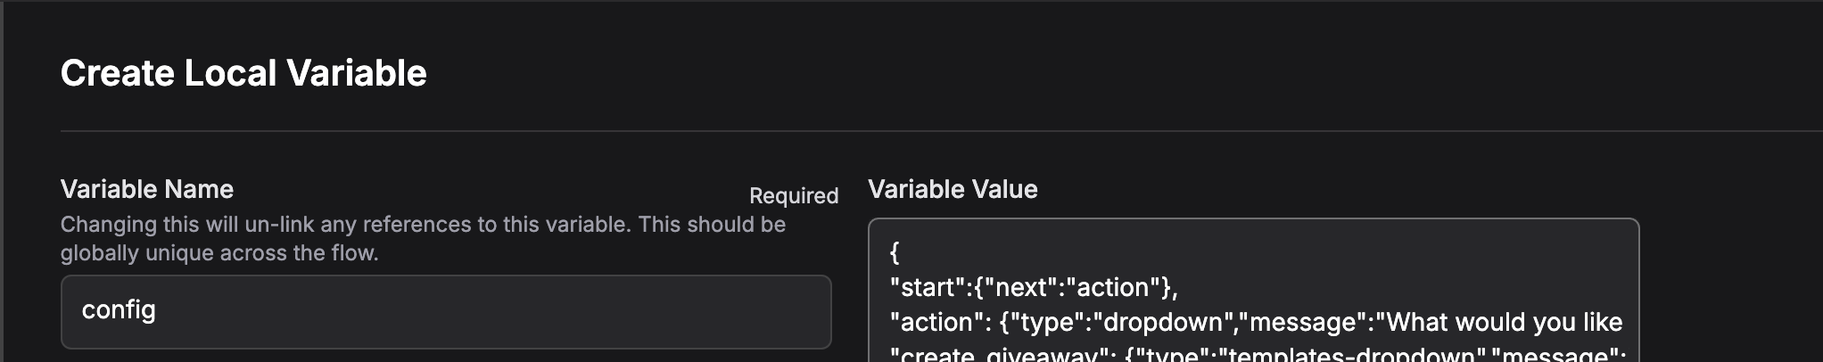Image resolution: width=1823 pixels, height=362 pixels.
Task: Place cursor on opening brace line
Action: 895,252
